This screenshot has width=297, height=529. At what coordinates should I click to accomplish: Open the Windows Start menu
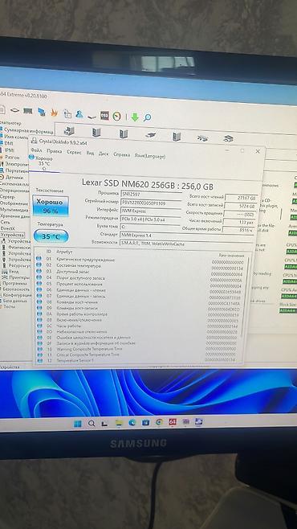(x=78, y=424)
